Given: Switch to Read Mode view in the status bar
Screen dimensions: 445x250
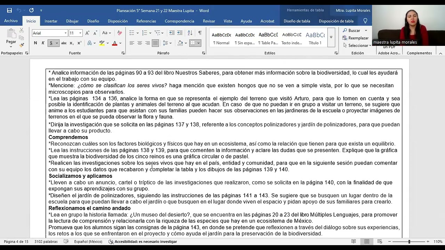Looking at the screenshot, I should coord(354,241).
